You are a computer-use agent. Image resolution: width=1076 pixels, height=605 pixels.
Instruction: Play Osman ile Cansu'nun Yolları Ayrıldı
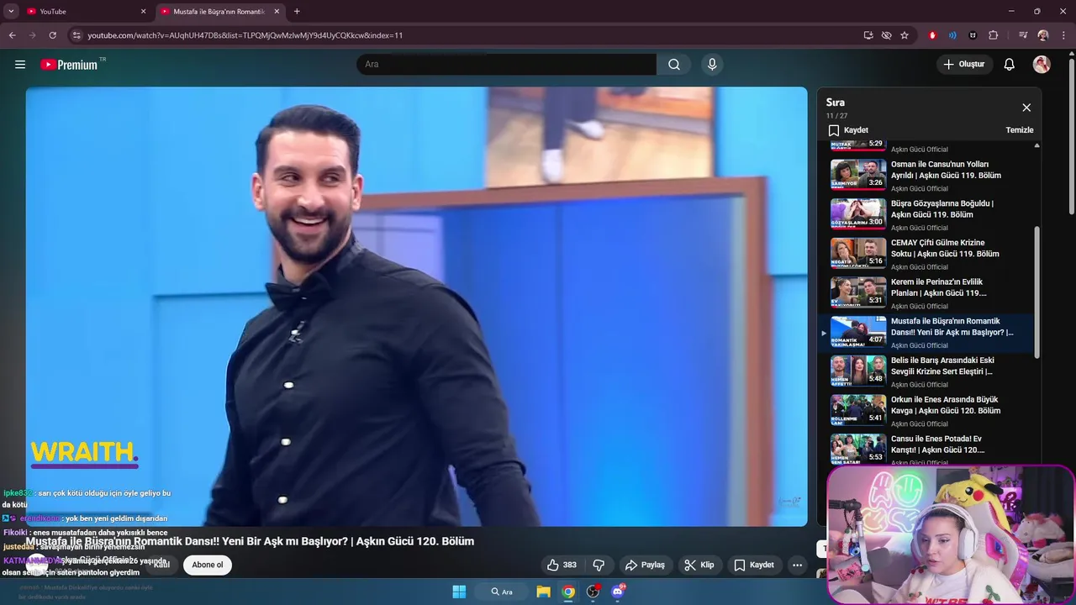pos(927,176)
